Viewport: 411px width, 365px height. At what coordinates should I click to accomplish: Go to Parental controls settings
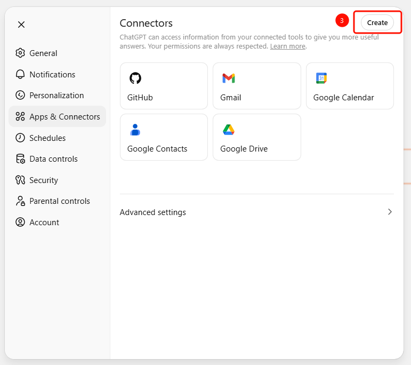[59, 201]
